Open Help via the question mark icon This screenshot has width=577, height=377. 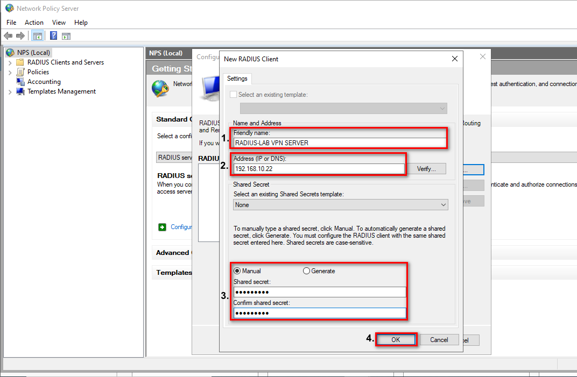click(53, 36)
